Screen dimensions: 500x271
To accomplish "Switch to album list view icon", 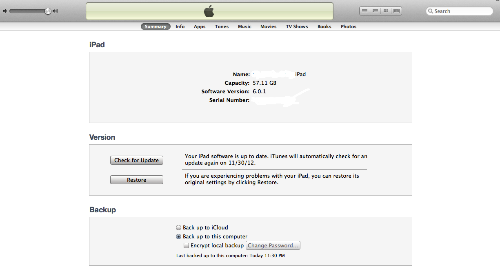I will tap(375, 11).
